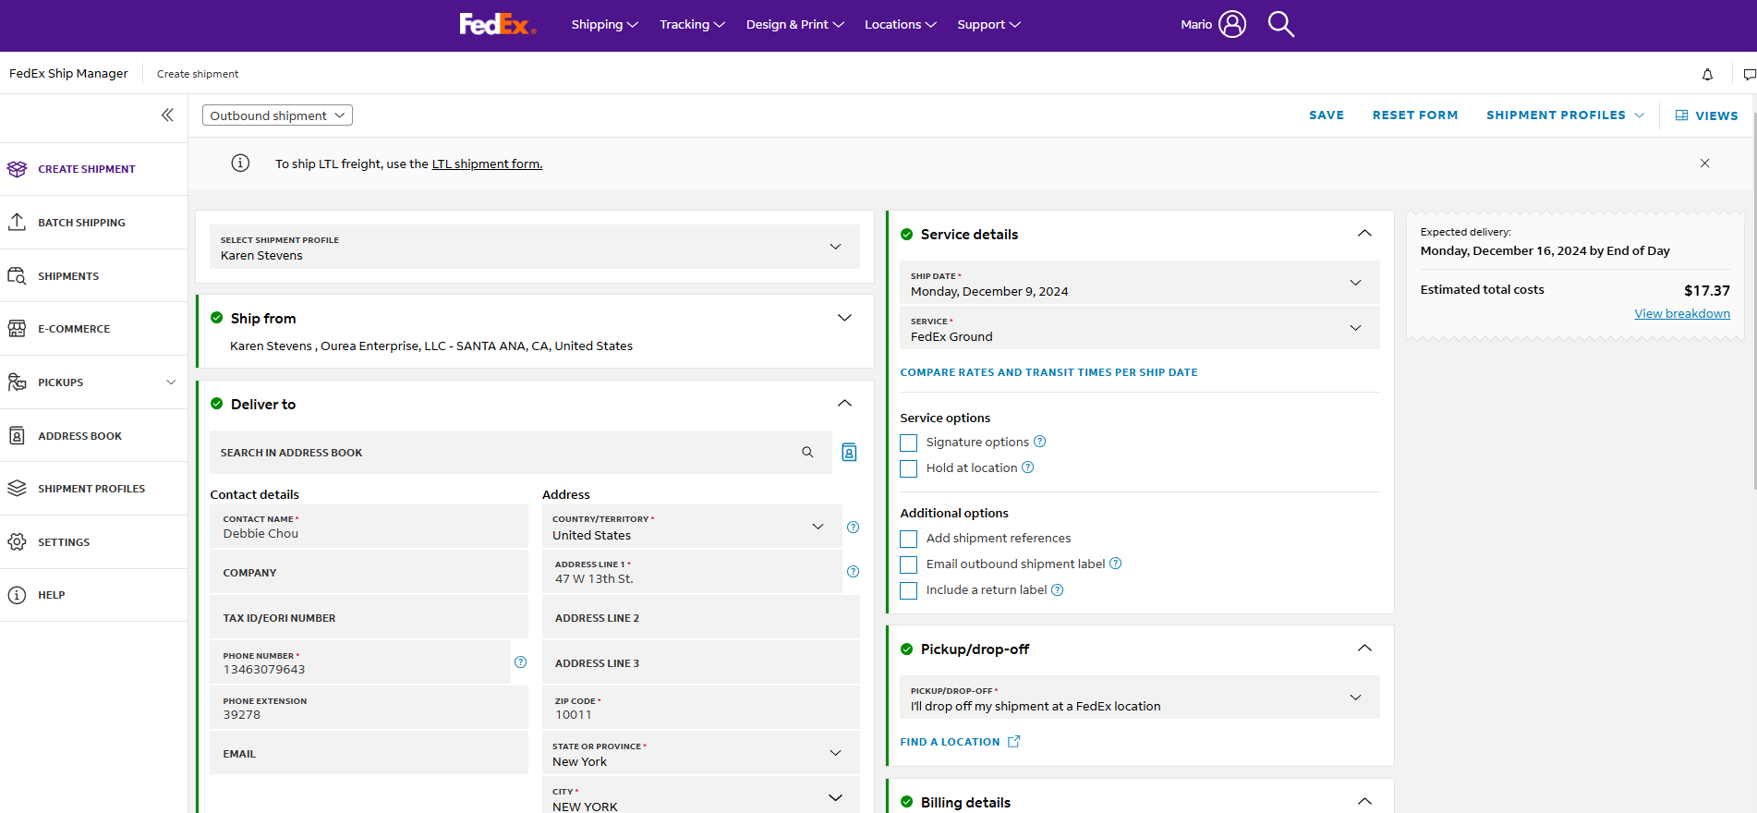1757x813 pixels.
Task: Show help for Address Line 1
Action: (x=854, y=572)
